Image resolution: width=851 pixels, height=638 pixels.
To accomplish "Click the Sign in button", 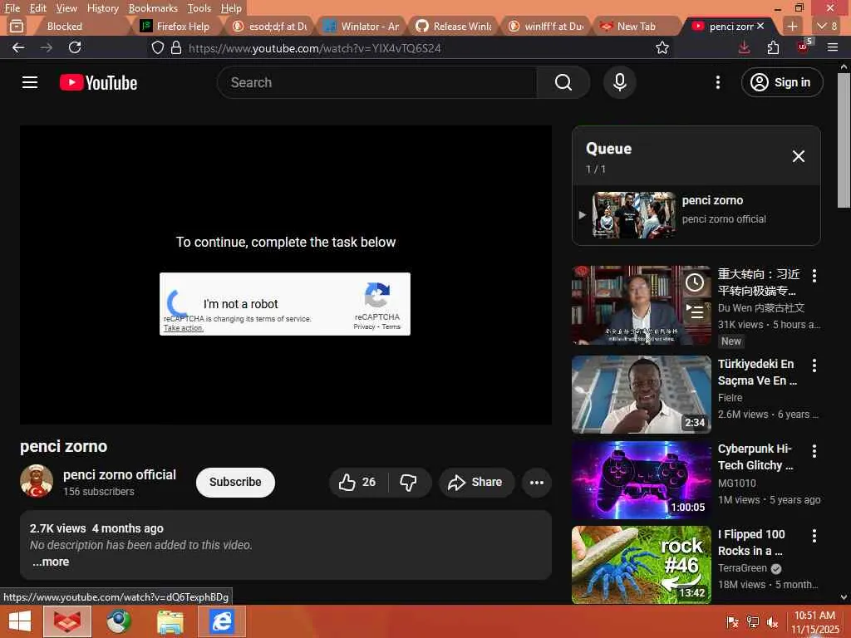I will 781,82.
